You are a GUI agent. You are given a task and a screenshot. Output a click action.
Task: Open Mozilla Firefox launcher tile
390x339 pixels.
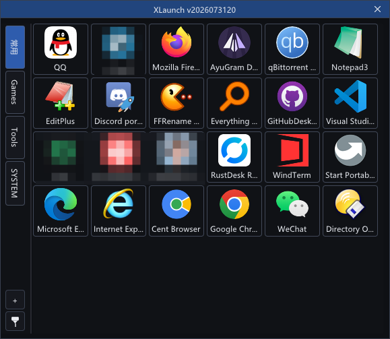coord(176,49)
